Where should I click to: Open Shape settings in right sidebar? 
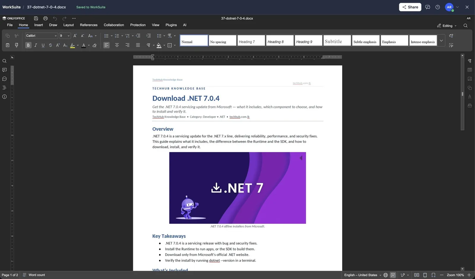(x=470, y=88)
